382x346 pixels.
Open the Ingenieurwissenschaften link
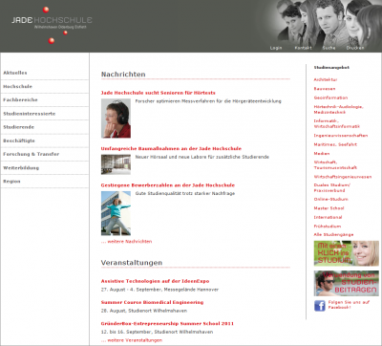pyautogui.click(x=341, y=136)
